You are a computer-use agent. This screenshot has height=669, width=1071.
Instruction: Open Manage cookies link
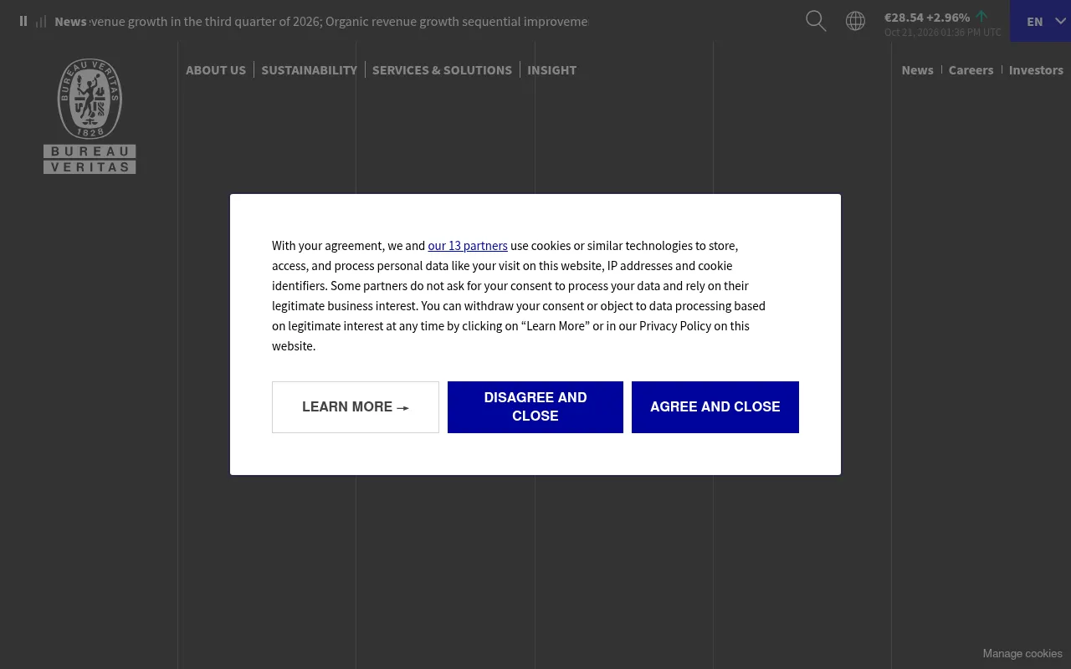1022,653
